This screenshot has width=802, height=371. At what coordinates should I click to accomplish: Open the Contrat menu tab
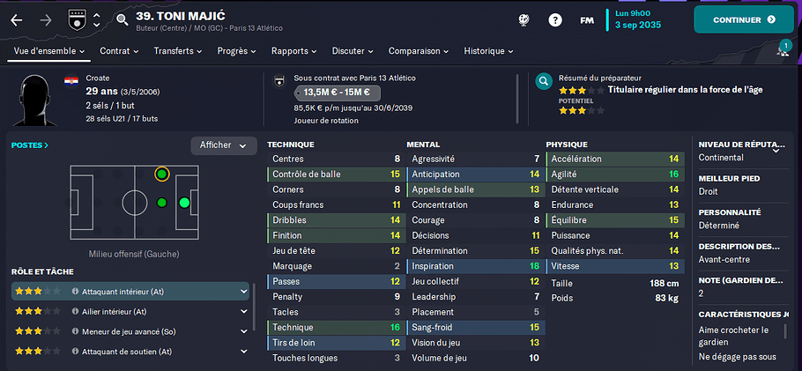point(119,51)
